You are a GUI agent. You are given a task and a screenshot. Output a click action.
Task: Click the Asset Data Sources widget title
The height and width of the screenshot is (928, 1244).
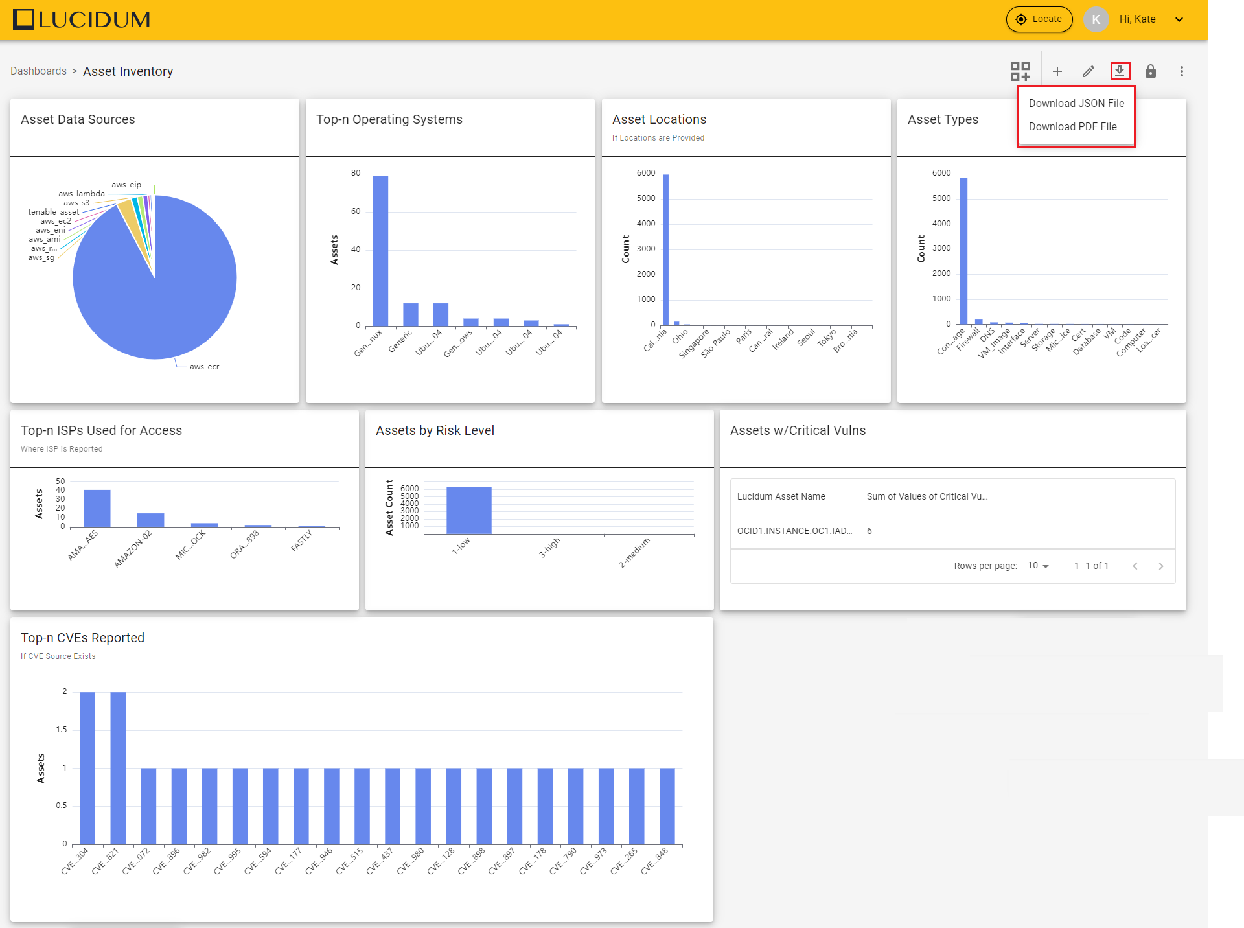tap(78, 119)
